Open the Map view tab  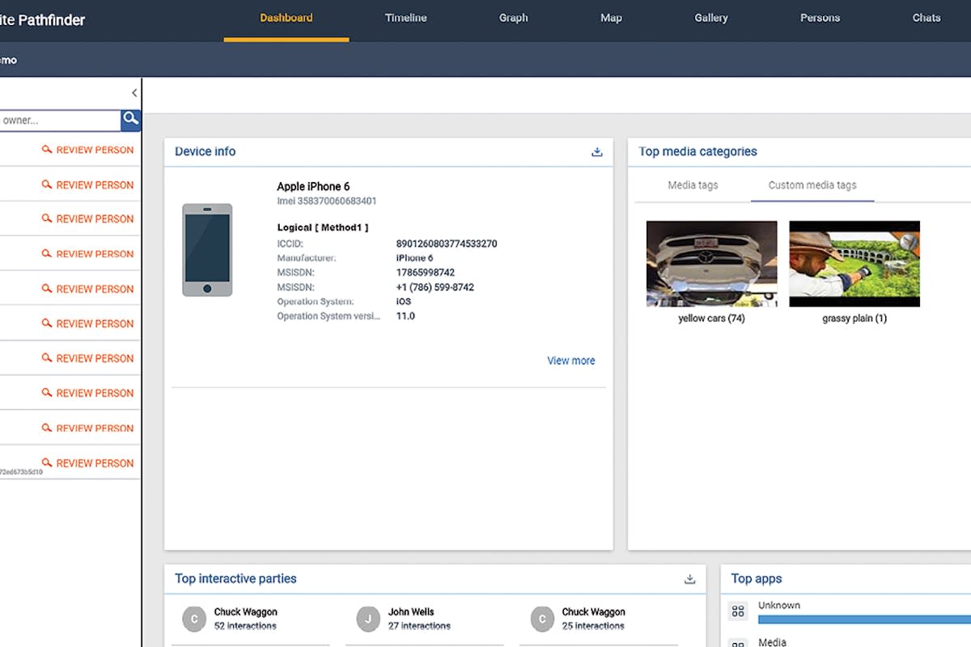pos(611,18)
